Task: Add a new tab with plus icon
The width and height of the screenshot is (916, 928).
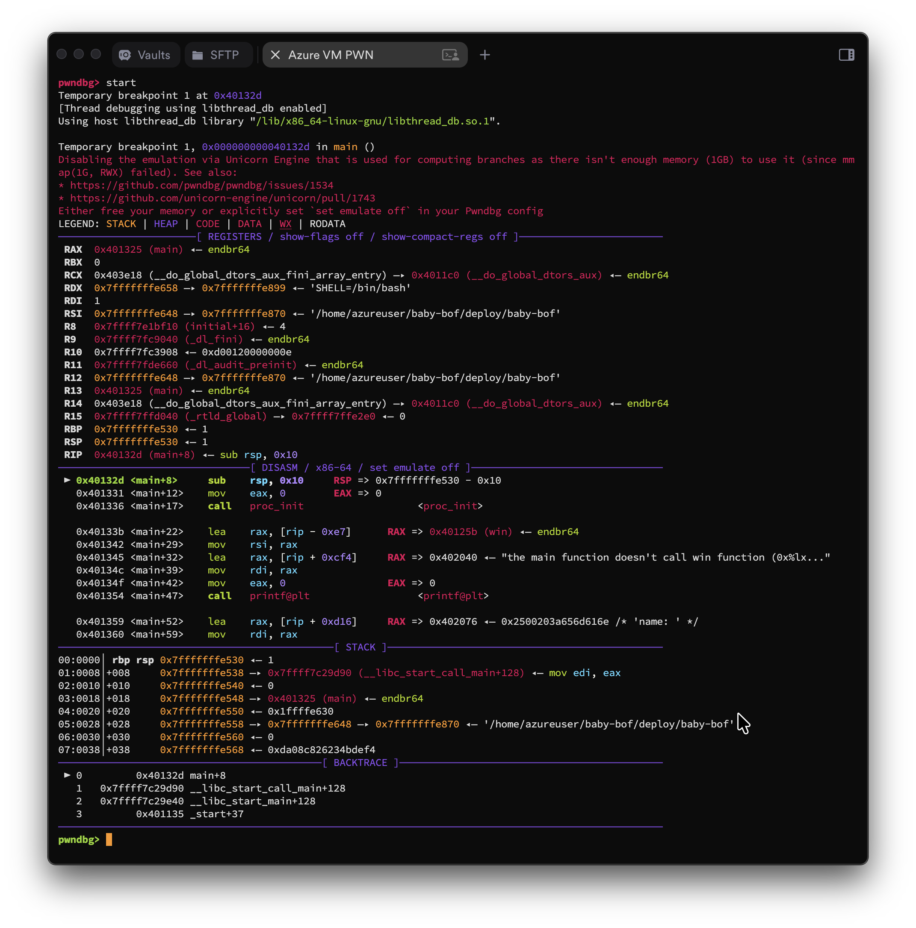Action: (x=485, y=55)
